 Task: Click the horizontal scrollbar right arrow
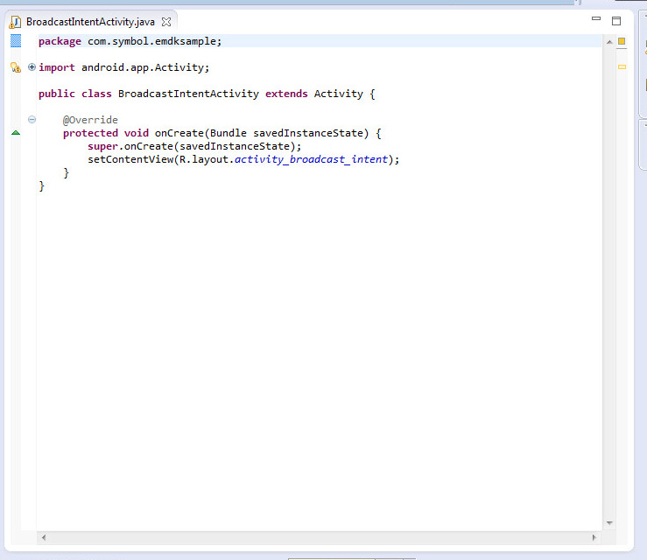[594, 537]
